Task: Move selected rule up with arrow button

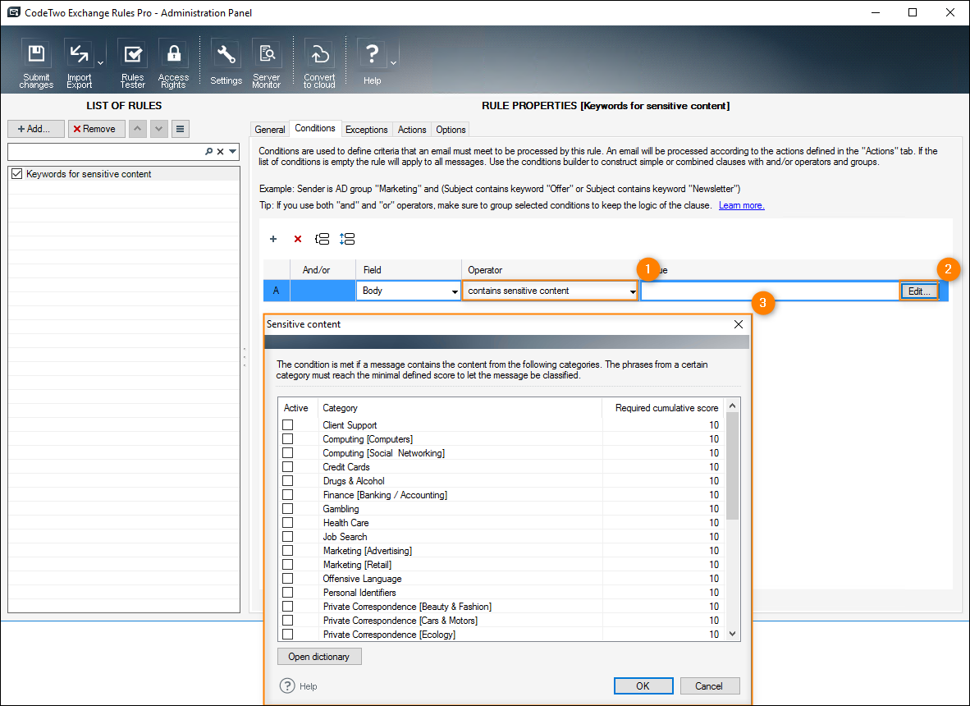Action: [137, 129]
